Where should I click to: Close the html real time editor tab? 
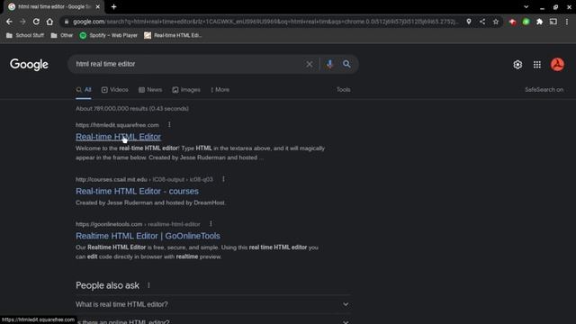[x=98, y=6]
